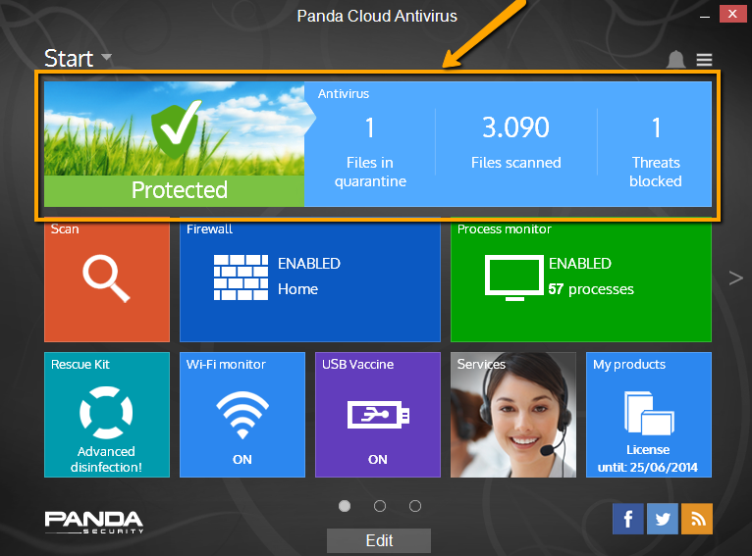752x556 pixels.
Task: Click the Firewall Home profile text
Action: click(297, 289)
